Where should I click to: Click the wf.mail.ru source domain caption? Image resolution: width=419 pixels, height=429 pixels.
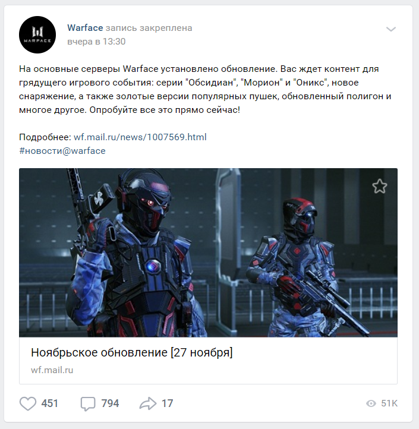click(x=52, y=370)
